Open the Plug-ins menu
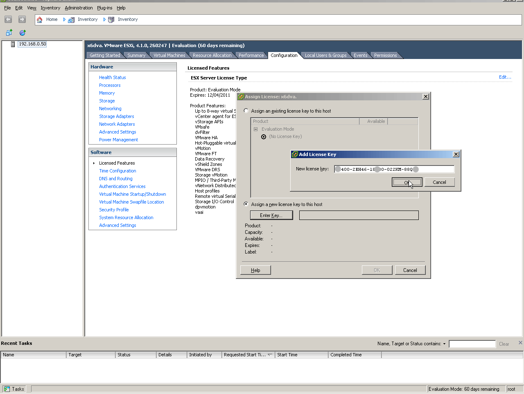Image resolution: width=524 pixels, height=394 pixels. click(104, 8)
